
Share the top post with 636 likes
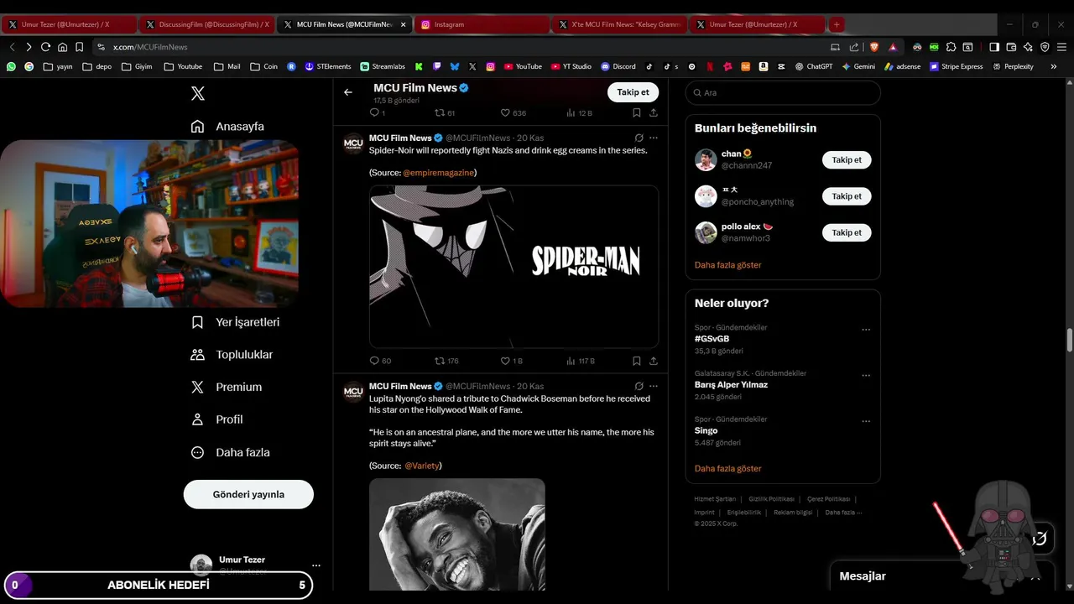(x=654, y=112)
